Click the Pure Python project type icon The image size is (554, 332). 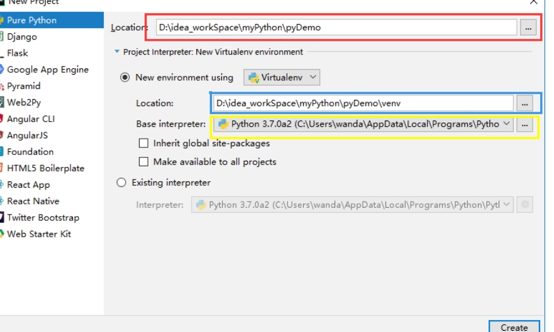point(2,21)
